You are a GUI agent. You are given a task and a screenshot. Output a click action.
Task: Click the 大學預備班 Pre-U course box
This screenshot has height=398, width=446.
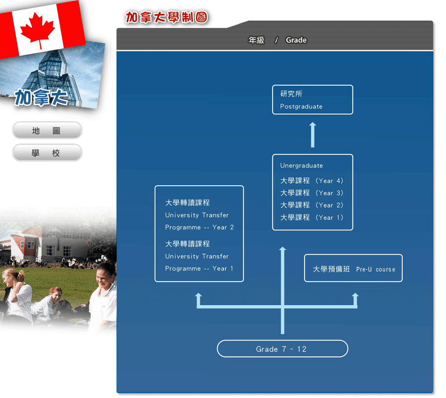pos(353,268)
